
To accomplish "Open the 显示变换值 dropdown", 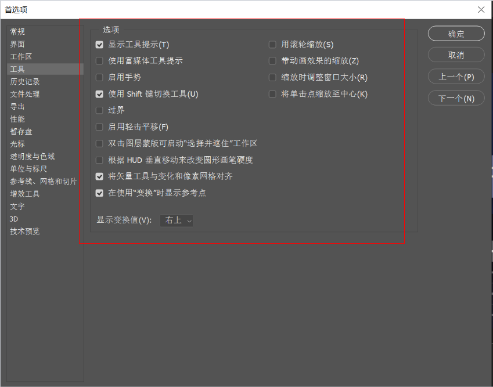I will 177,220.
